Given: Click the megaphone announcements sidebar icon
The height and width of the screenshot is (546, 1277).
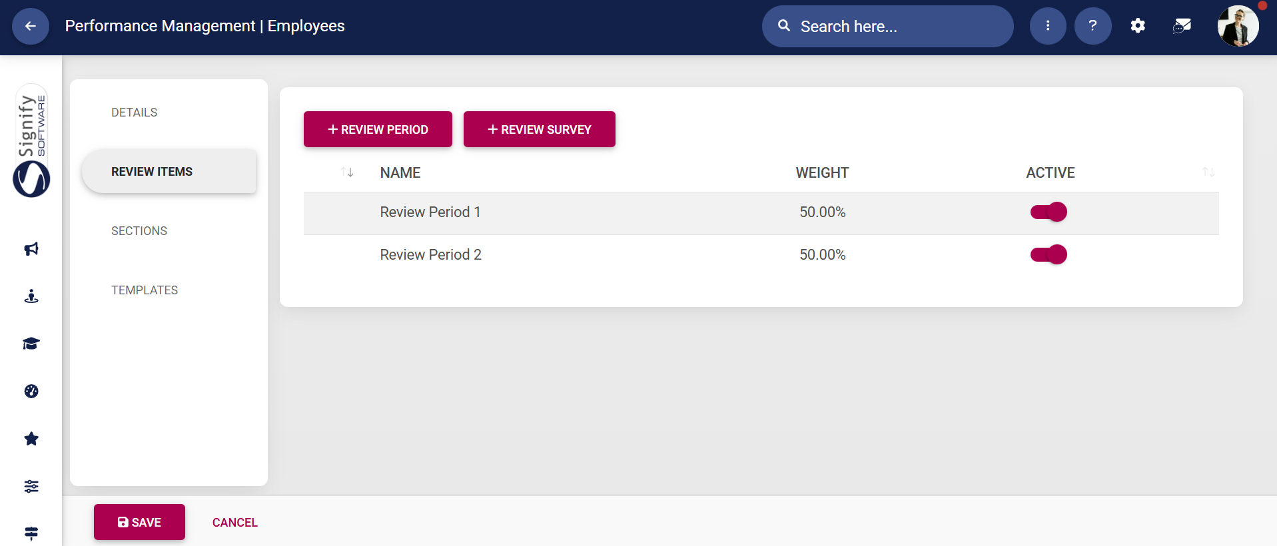Looking at the screenshot, I should [31, 249].
